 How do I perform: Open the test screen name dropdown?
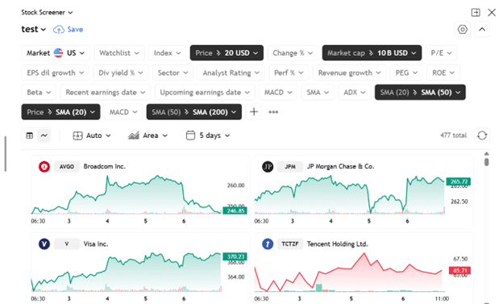(33, 29)
